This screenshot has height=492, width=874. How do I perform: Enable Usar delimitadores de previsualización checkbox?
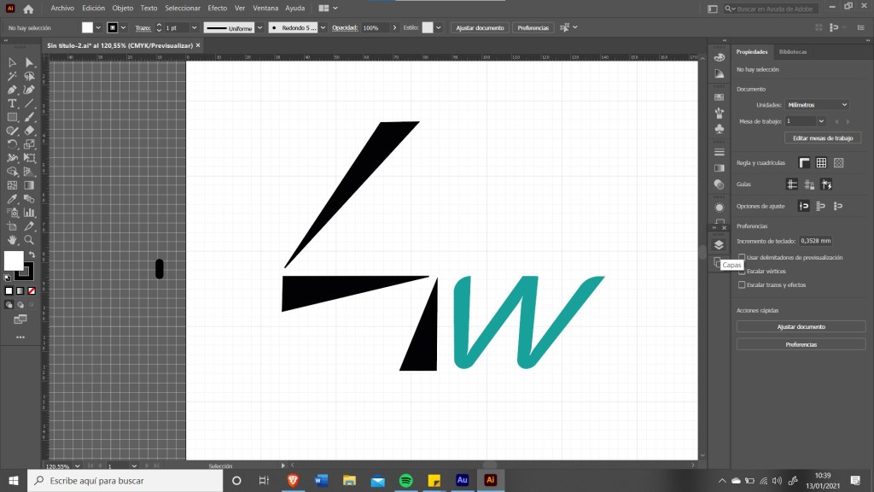point(742,257)
